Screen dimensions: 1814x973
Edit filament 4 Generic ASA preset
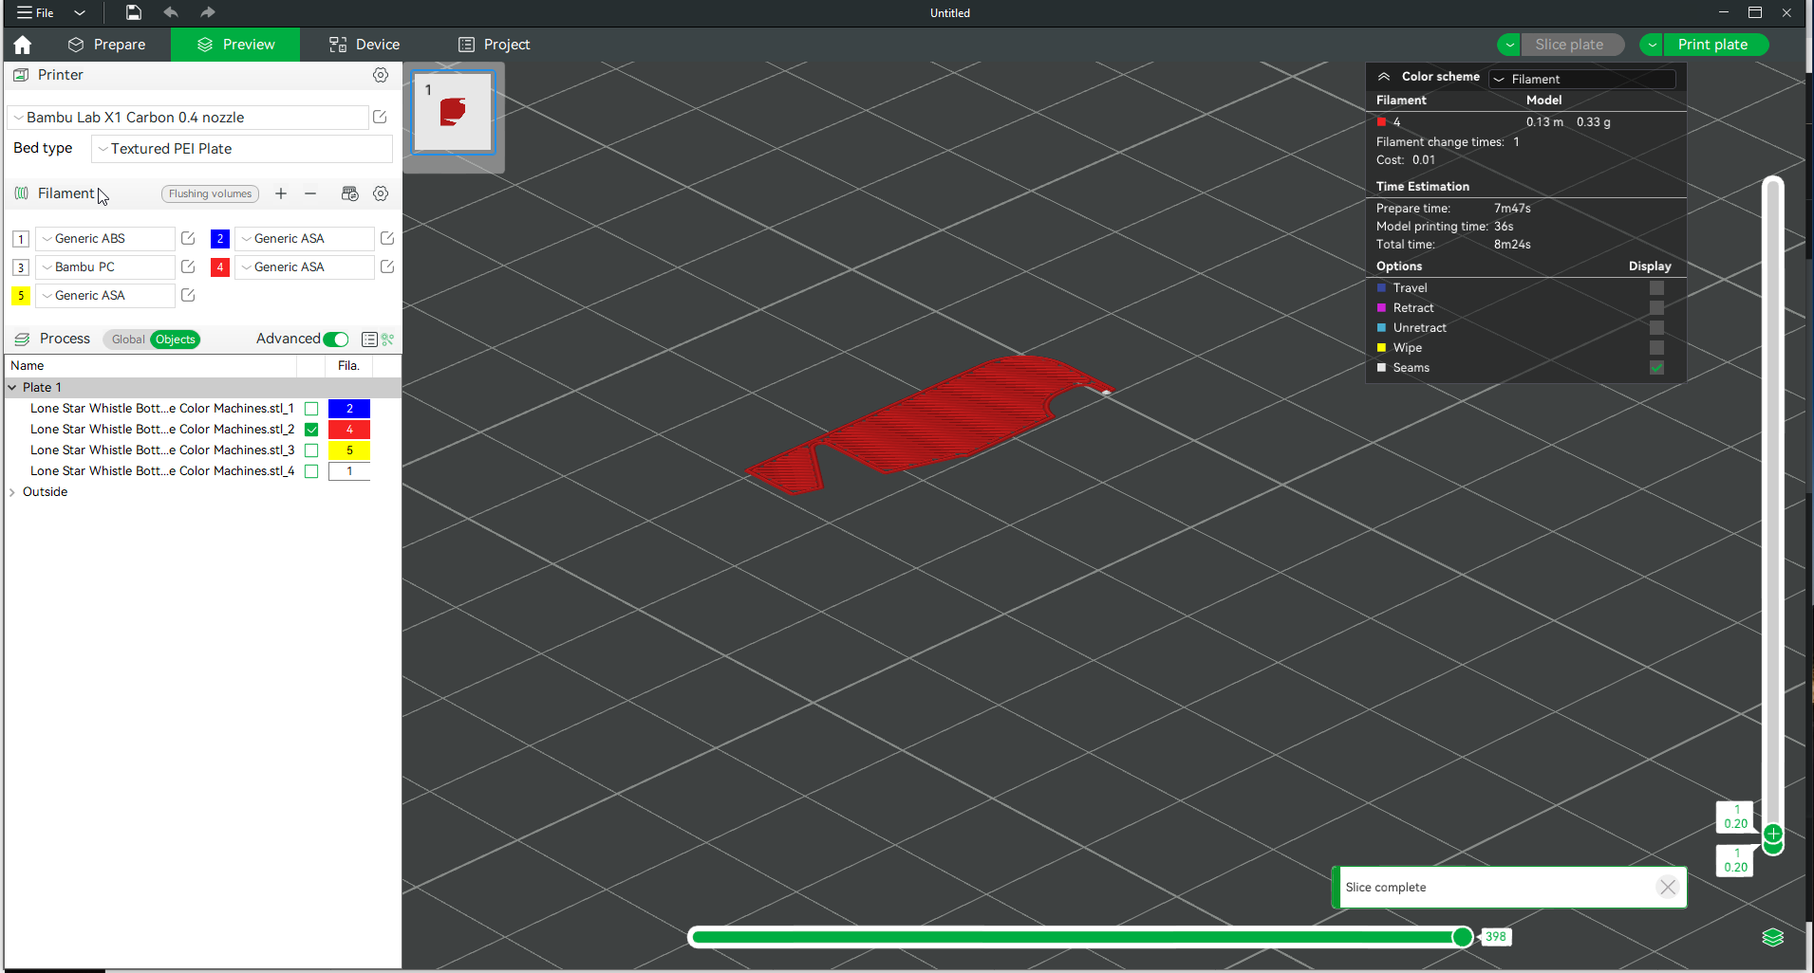coord(387,266)
